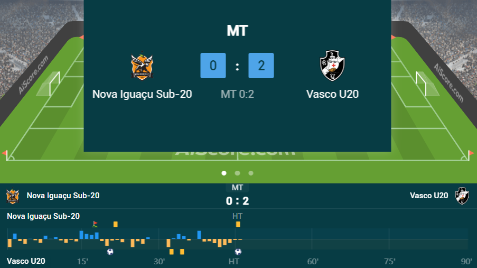Viewport: 477px width, 268px height.
Task: Click the corner flag icon on the timeline
Action: (x=95, y=224)
